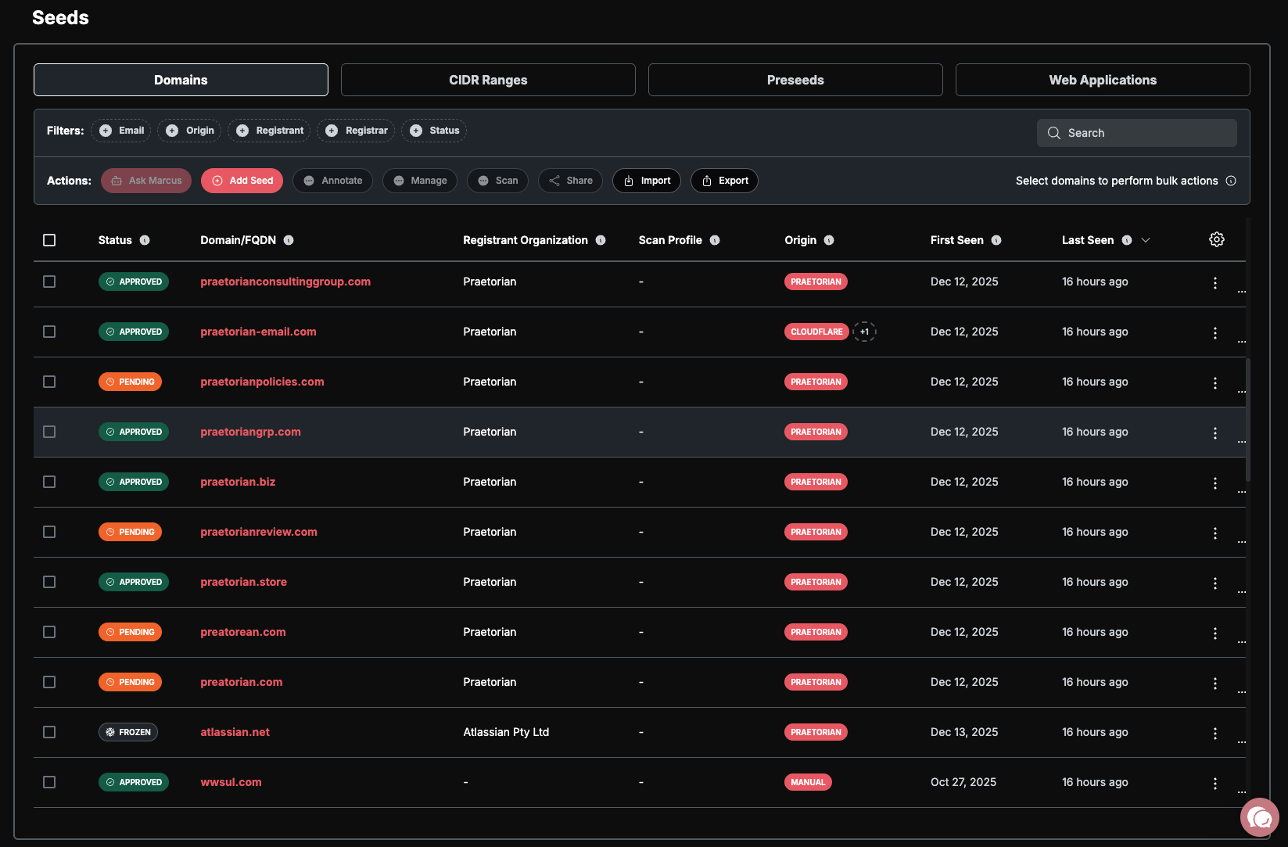
Task: Click 'Atlassian Pty Ltd' registrant cell
Action: click(x=506, y=732)
